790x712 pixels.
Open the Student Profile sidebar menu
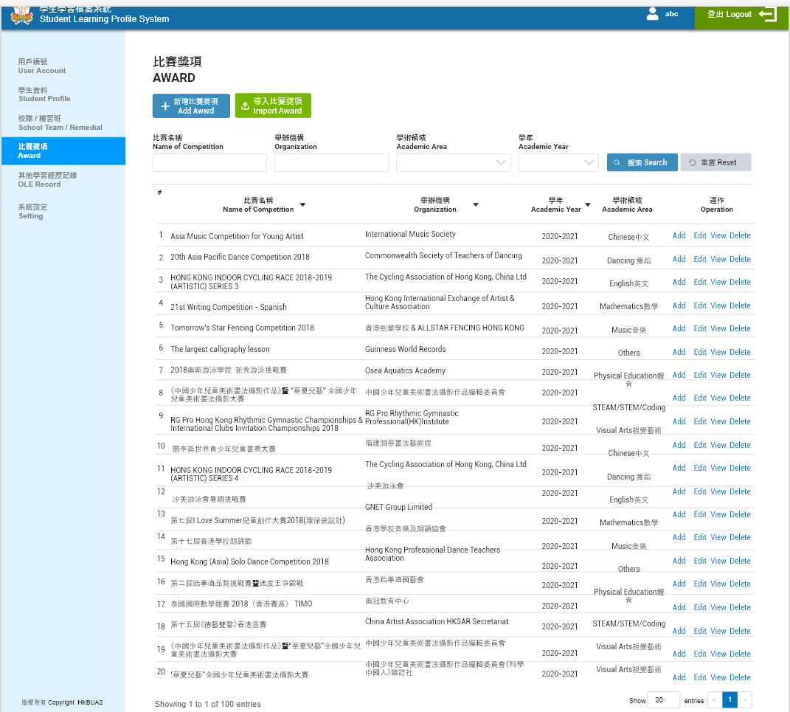[44, 94]
